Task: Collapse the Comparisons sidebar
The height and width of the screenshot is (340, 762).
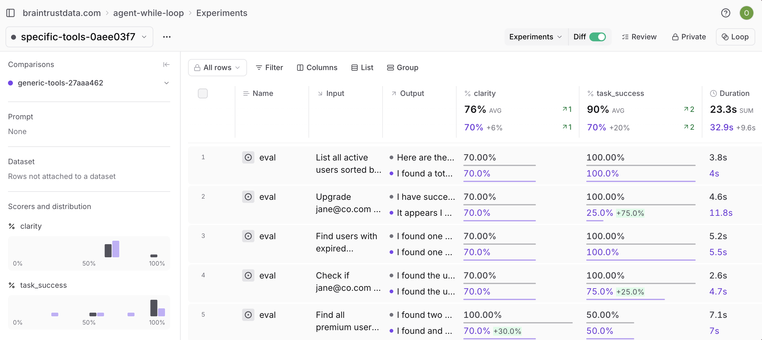Action: (166, 65)
